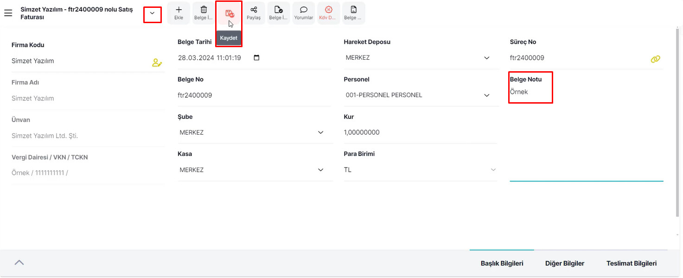Viewport: 683px width, 278px height.
Task: Click into the Belge Notu text area
Action: [x=587, y=133]
